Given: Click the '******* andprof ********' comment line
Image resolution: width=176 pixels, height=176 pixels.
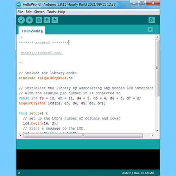Looking at the screenshot, I should 44,43.
